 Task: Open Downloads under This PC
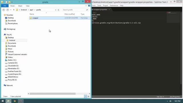(x=12, y=46)
